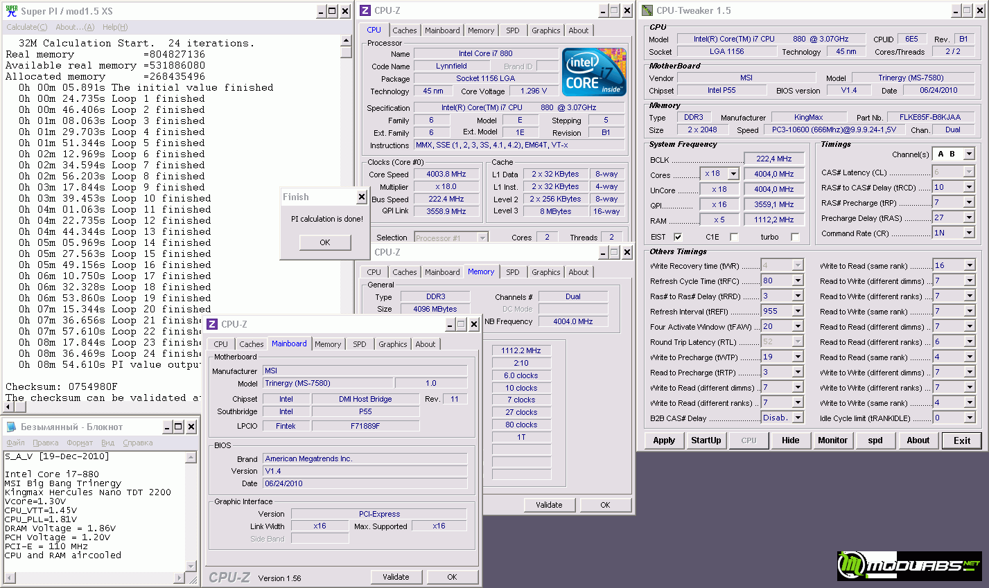Screen dimensions: 989x588
Task: Click the StartUp button in CPU-Tweaker
Action: (x=706, y=440)
